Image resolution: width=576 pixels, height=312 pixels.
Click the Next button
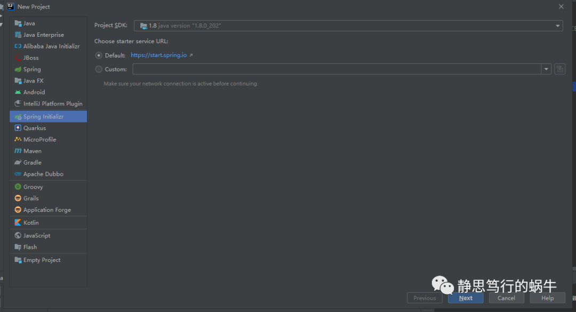coord(466,298)
